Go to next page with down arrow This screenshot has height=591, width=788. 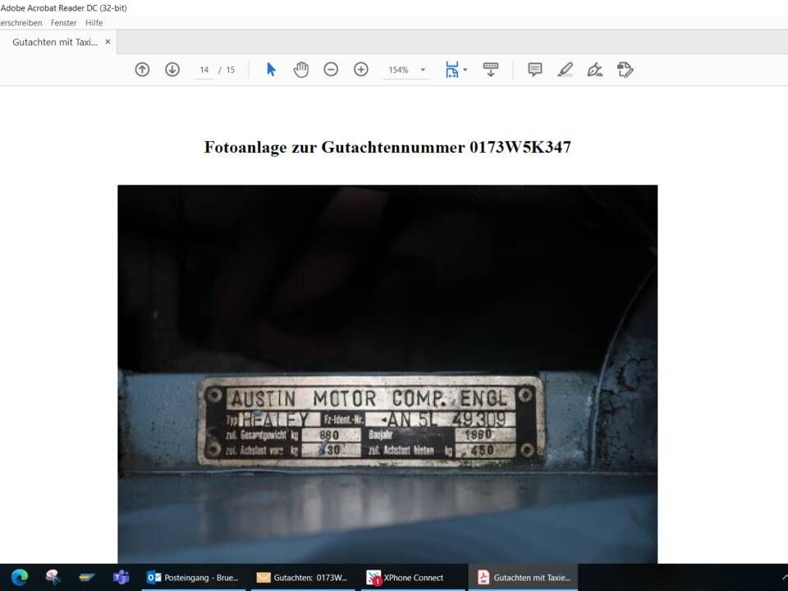[x=172, y=70]
